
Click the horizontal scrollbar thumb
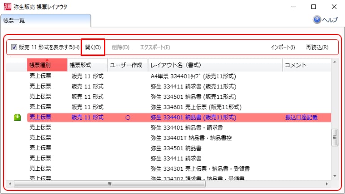(110, 184)
